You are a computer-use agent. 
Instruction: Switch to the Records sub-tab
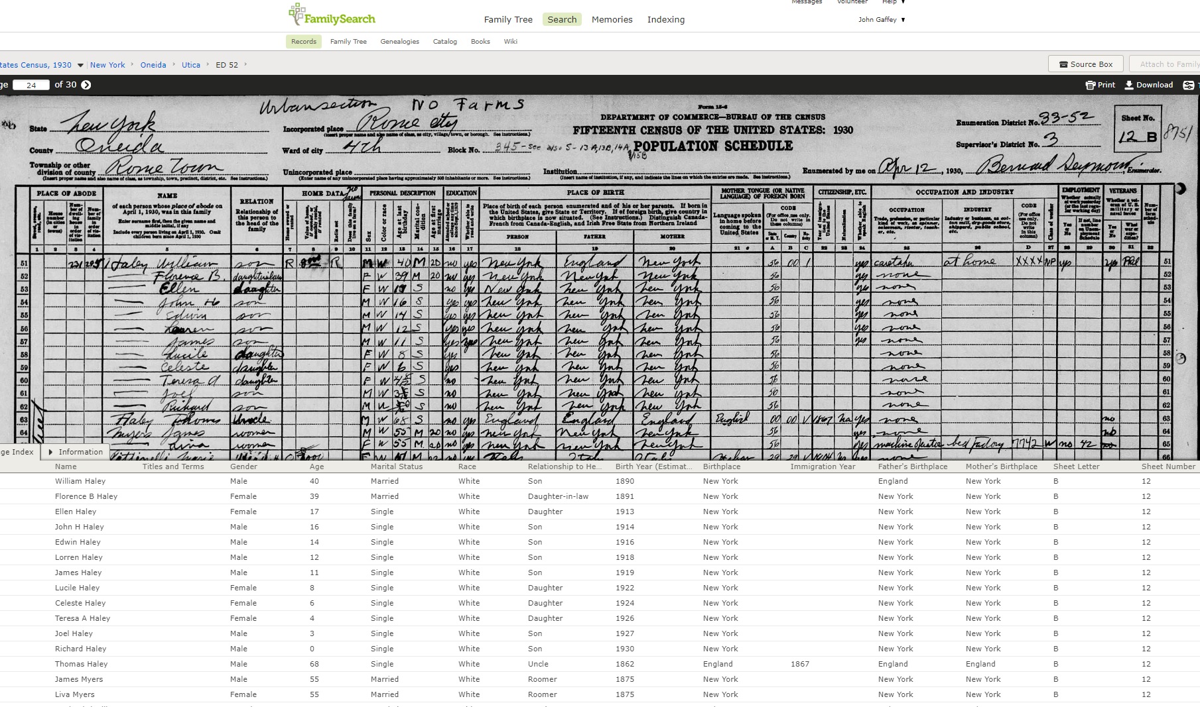[x=304, y=41]
